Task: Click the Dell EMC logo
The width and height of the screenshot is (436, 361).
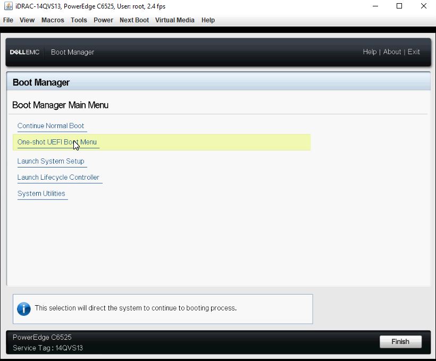Action: [24, 52]
